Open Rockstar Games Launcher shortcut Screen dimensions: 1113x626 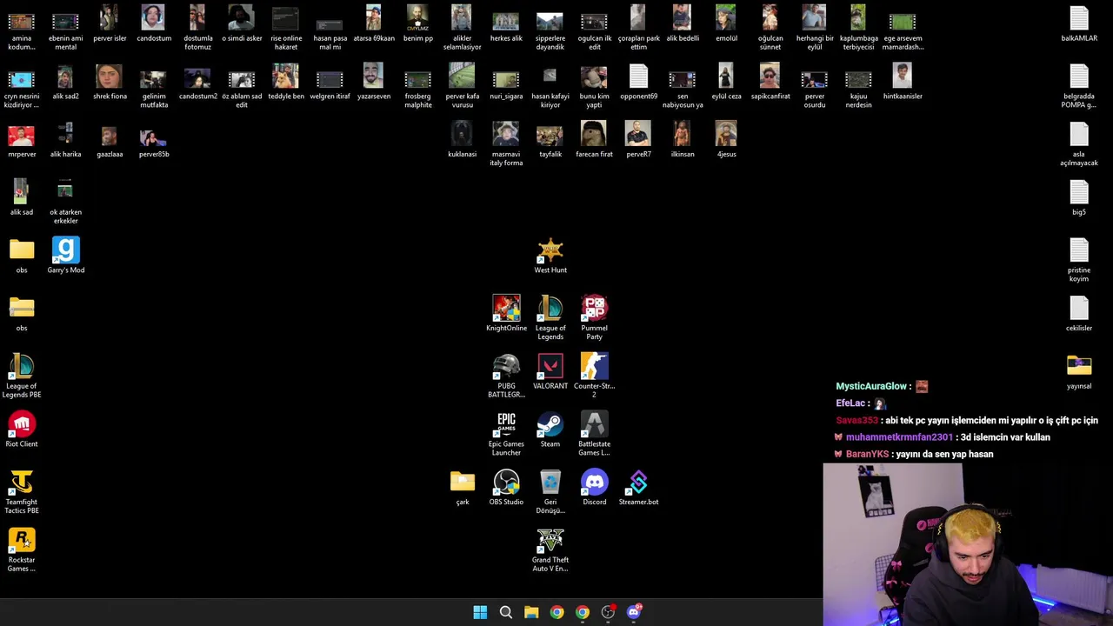[x=22, y=550]
